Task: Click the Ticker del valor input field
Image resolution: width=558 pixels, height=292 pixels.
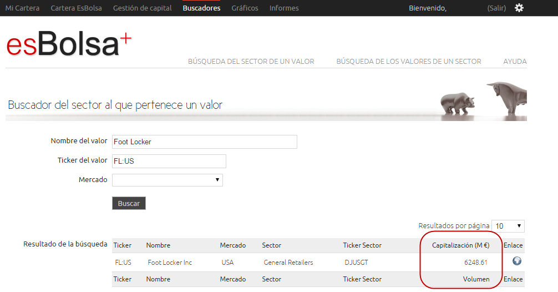Action: coord(169,161)
